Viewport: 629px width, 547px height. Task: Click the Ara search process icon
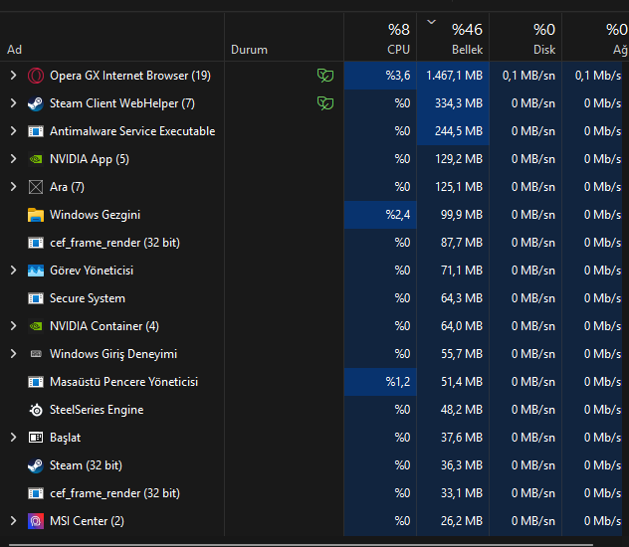point(36,187)
